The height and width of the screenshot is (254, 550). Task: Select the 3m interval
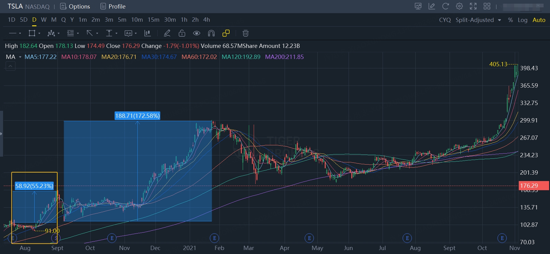(109, 20)
